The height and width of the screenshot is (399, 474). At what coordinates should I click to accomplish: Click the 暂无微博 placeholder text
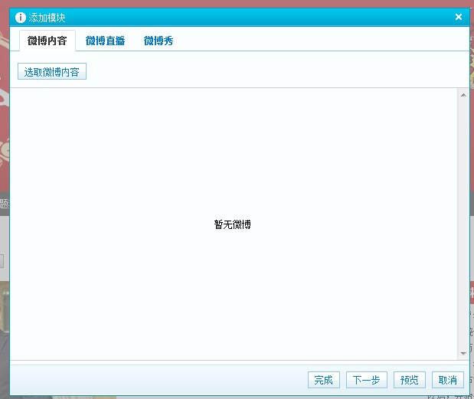(x=233, y=224)
